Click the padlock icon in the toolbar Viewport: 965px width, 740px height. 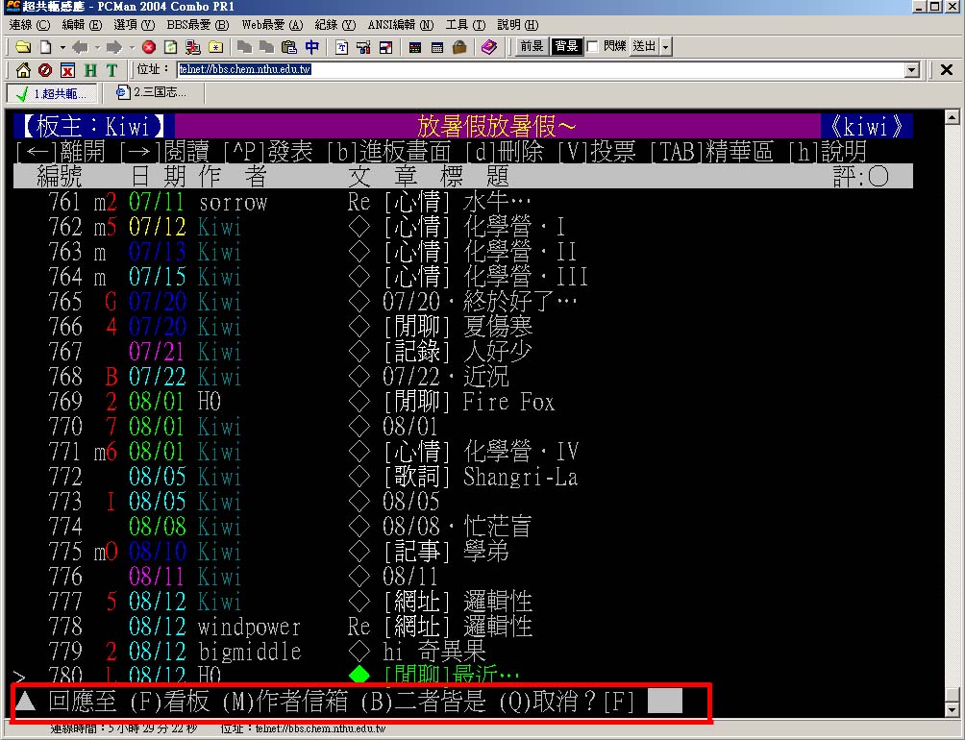[x=459, y=47]
